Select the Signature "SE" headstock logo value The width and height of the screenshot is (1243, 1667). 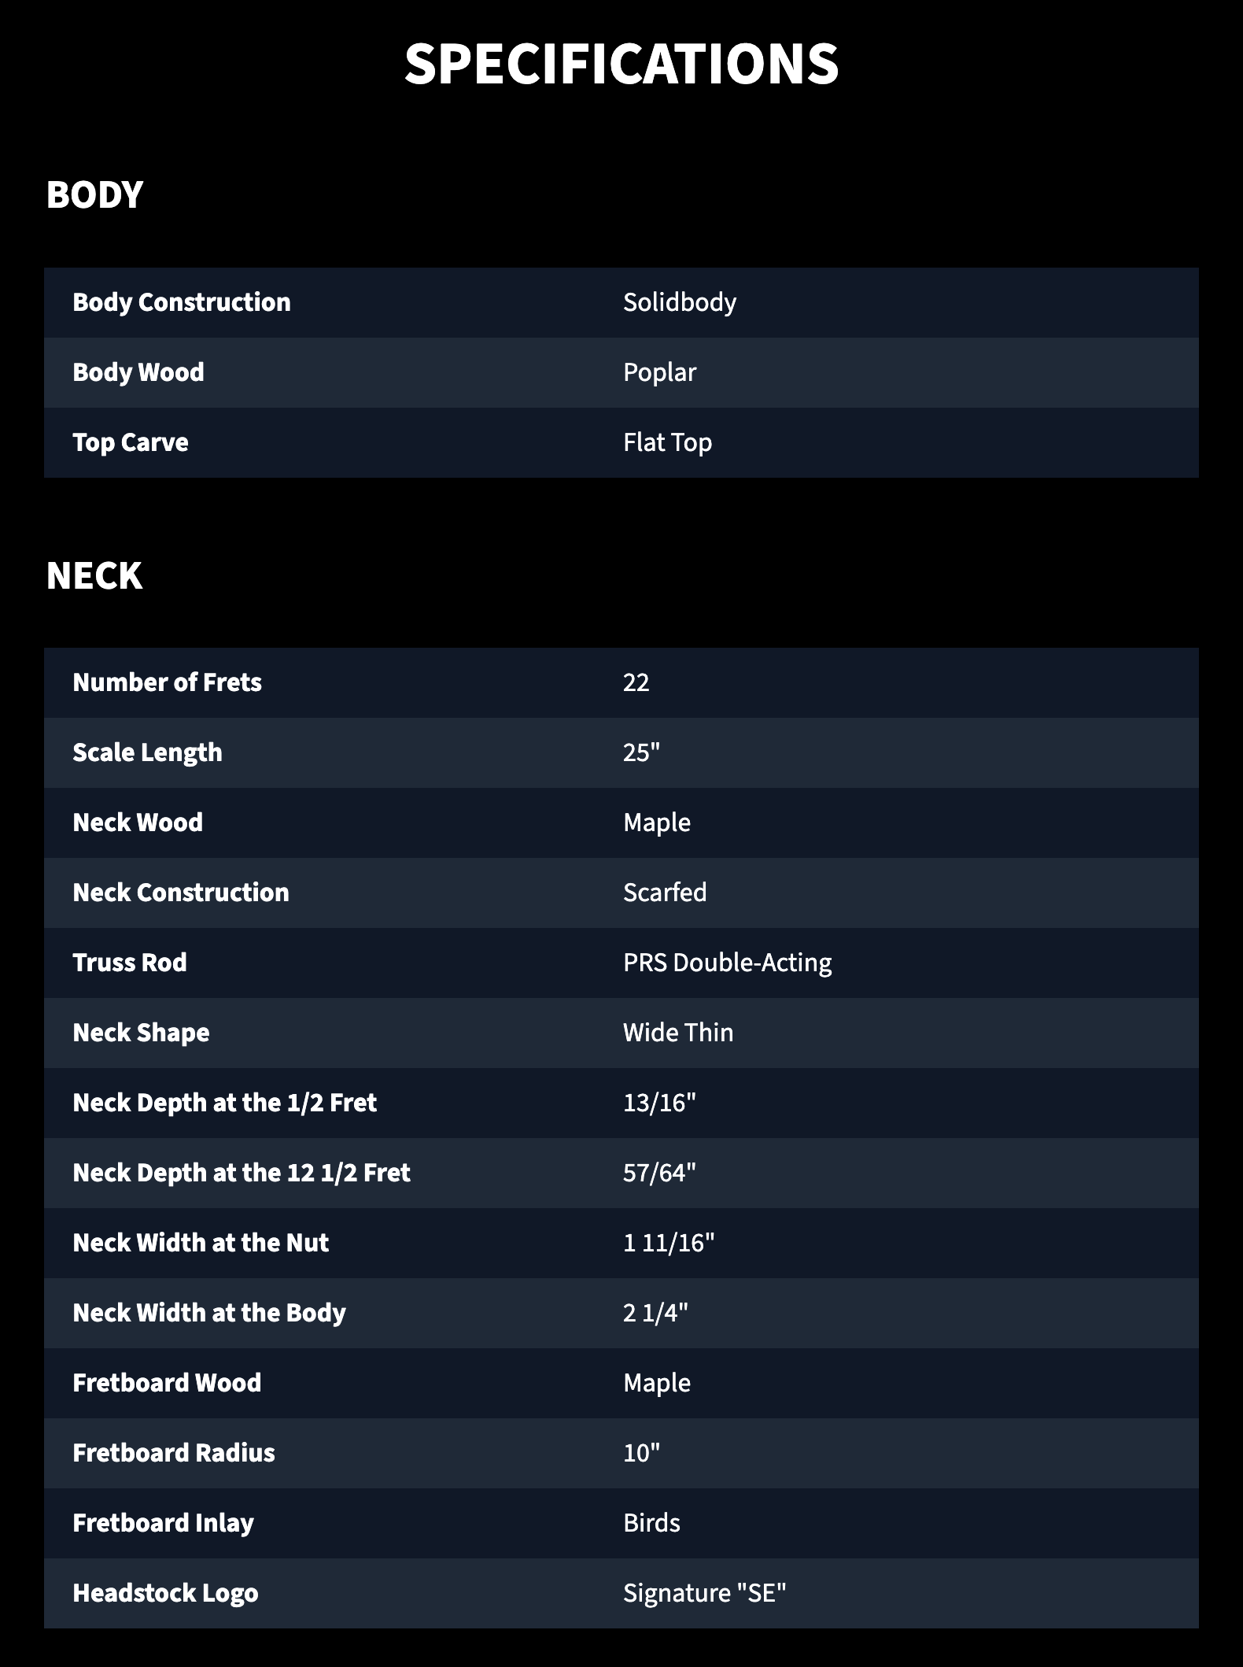(705, 1593)
